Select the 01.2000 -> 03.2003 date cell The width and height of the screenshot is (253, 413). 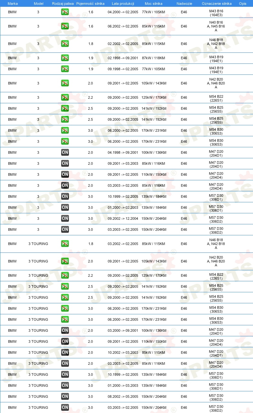click(x=123, y=385)
